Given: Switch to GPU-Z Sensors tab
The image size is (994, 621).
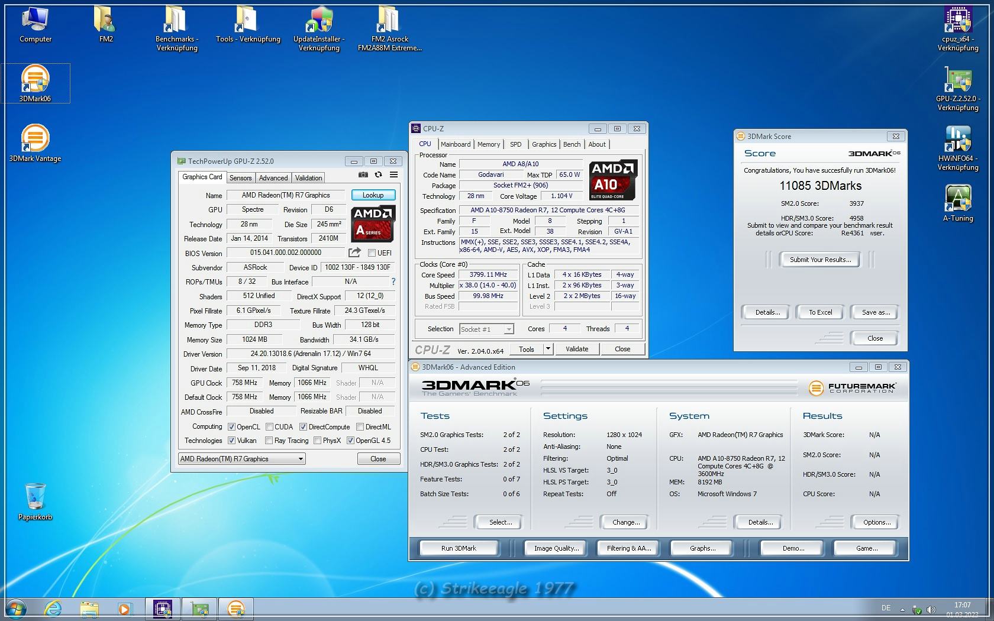Looking at the screenshot, I should click(x=240, y=177).
